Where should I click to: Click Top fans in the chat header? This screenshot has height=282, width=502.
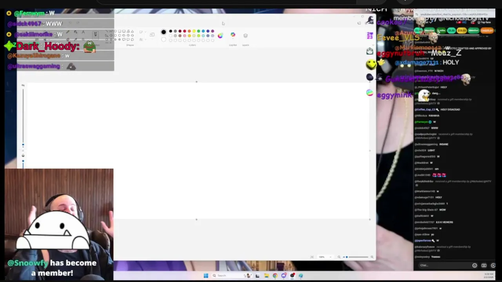pos(484,22)
